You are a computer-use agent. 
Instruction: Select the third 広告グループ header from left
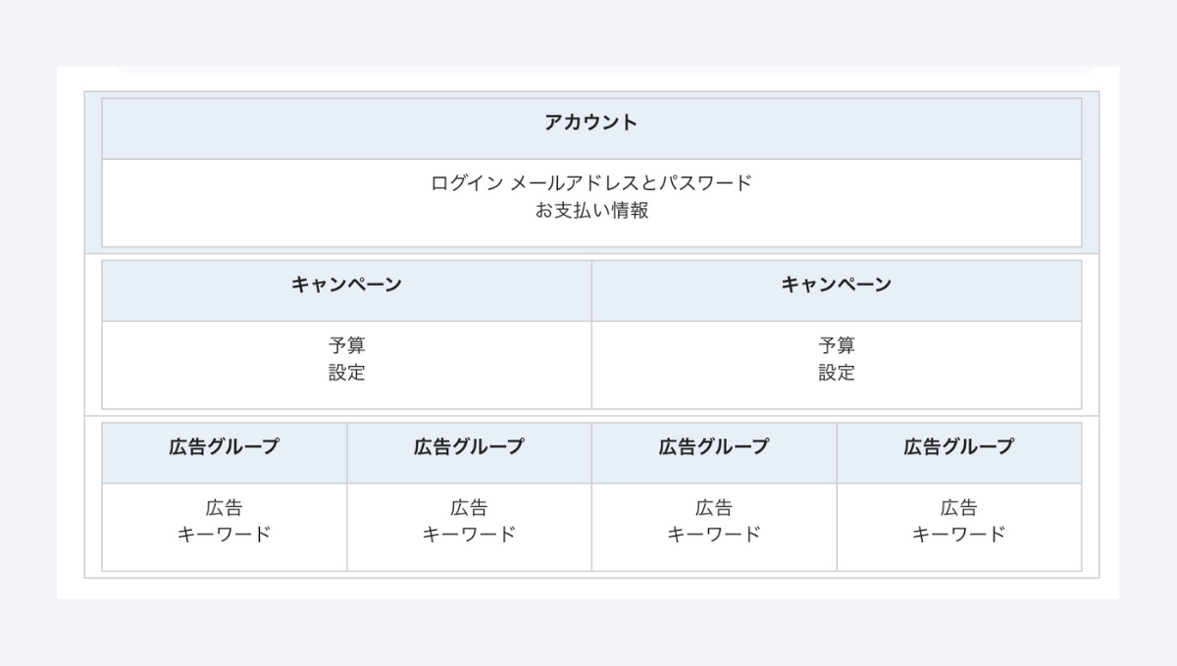(714, 452)
